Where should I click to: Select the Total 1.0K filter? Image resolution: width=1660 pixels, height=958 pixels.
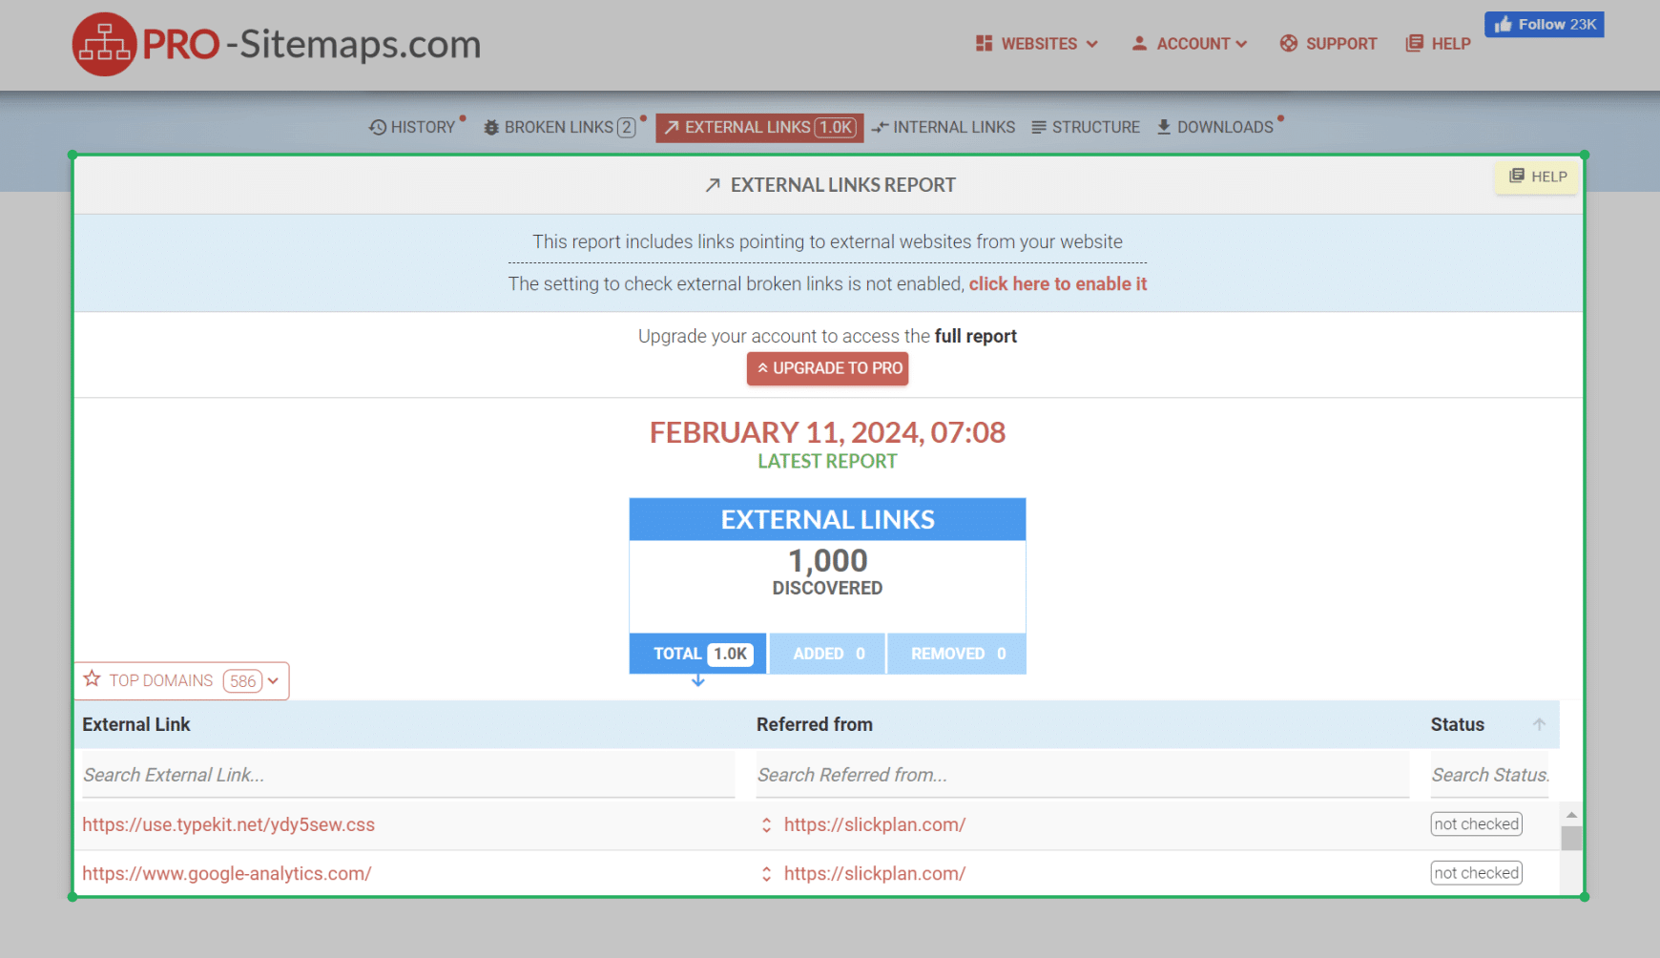(x=697, y=655)
